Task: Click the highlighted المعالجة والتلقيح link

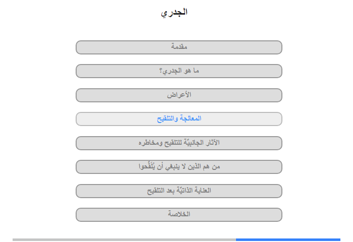Action: pos(179,119)
